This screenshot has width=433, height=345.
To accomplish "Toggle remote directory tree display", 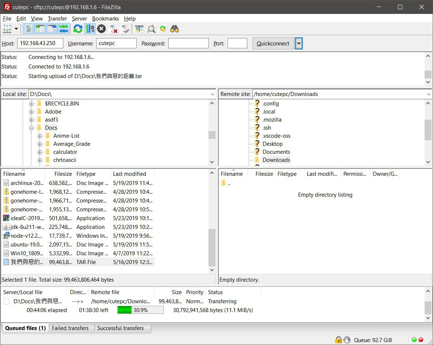I will coord(52,29).
